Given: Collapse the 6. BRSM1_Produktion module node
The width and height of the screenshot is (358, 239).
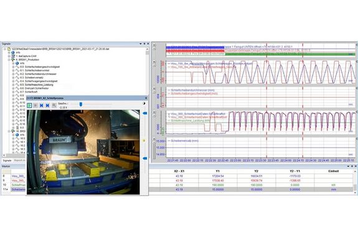Looking at the screenshot, I should point(9,60).
